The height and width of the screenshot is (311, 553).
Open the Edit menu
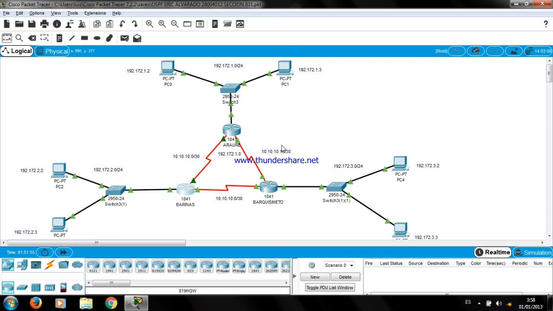pyautogui.click(x=19, y=13)
